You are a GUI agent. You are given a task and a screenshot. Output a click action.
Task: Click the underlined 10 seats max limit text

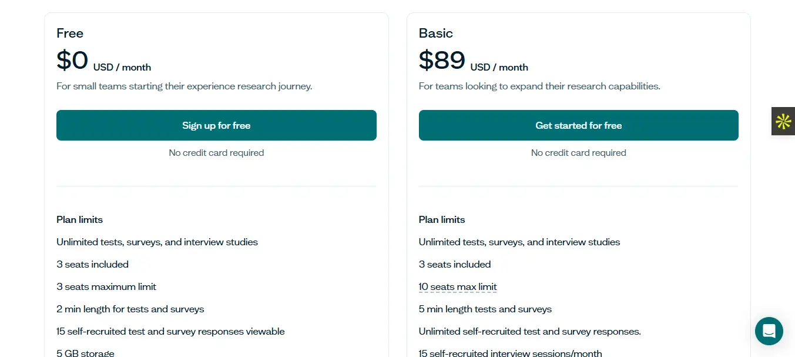[x=458, y=287]
